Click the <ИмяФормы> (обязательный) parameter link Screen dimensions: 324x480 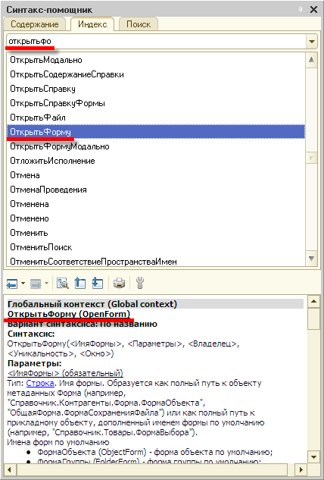(x=65, y=373)
